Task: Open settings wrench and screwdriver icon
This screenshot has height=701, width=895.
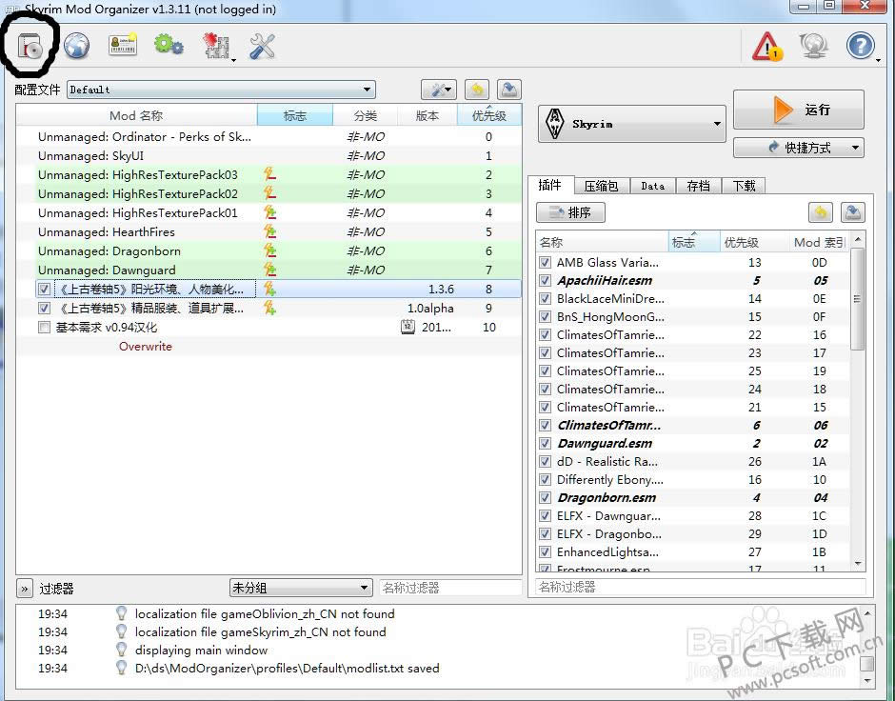Action: click(262, 46)
